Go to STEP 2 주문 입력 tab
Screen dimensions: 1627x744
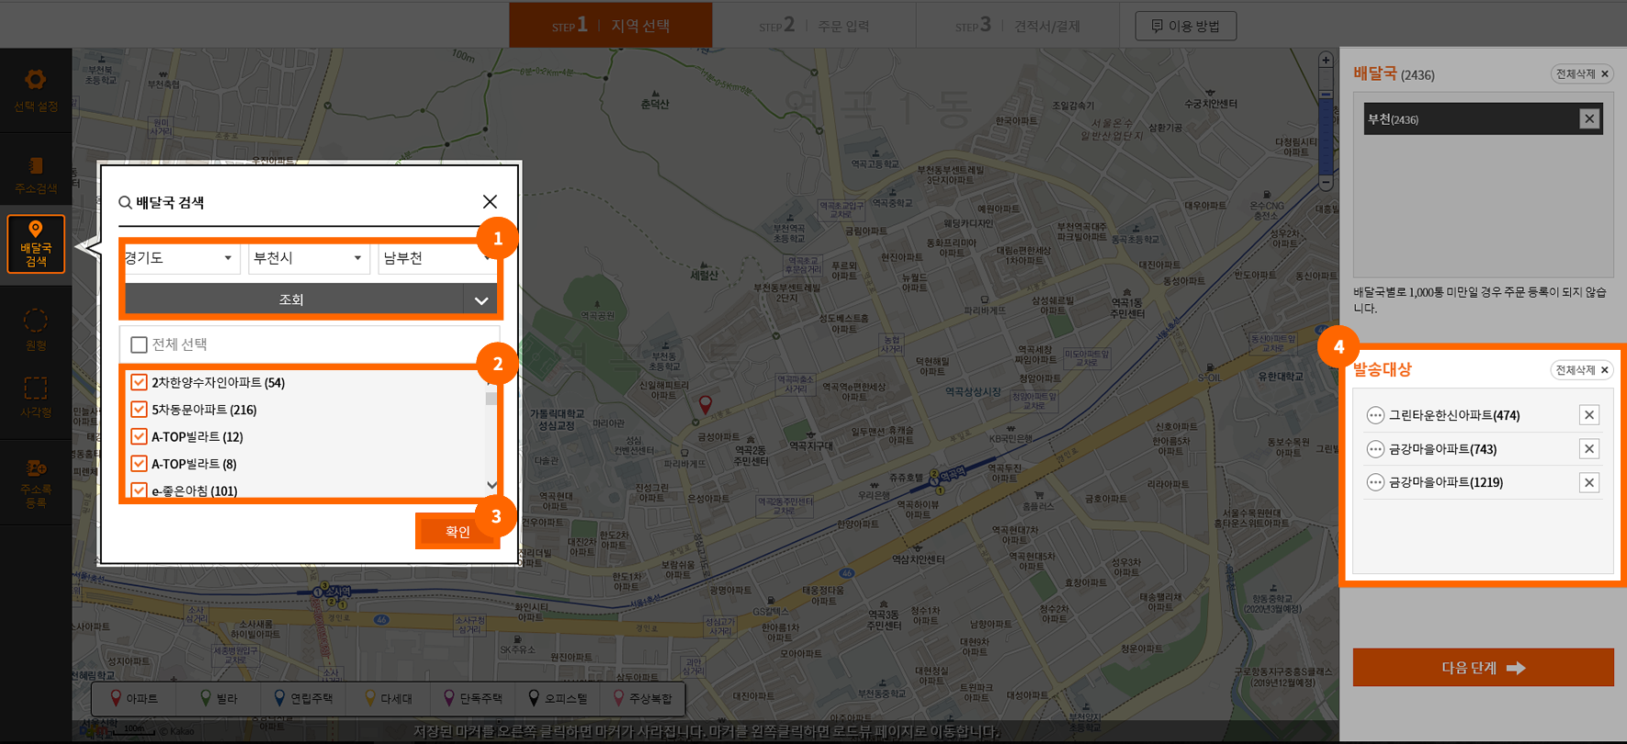814,26
